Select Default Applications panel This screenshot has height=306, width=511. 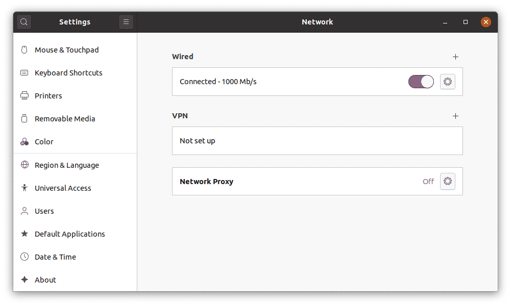pos(69,234)
